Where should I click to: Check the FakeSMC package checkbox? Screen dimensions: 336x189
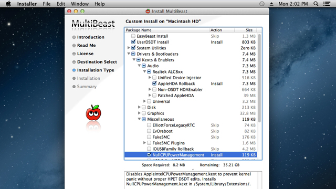149,136
